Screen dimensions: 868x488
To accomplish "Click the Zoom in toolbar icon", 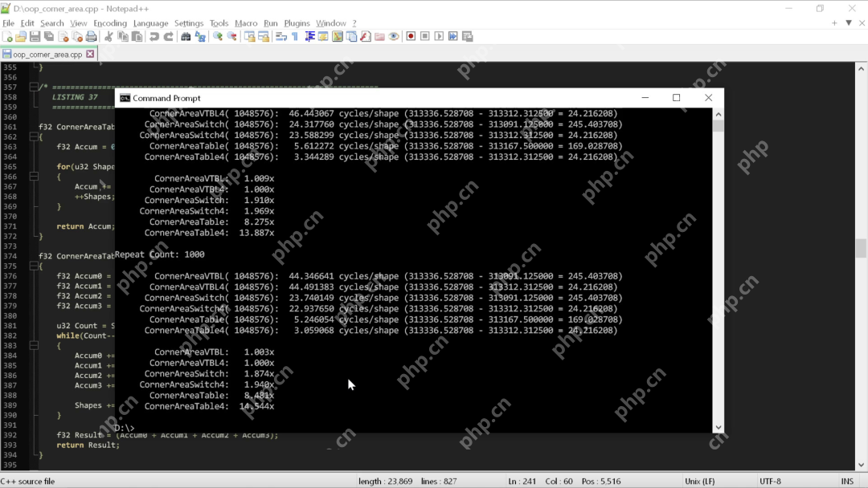I will 218,37.
